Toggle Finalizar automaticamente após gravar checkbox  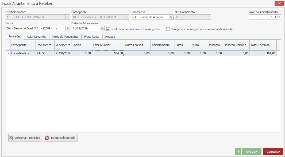(108, 29)
